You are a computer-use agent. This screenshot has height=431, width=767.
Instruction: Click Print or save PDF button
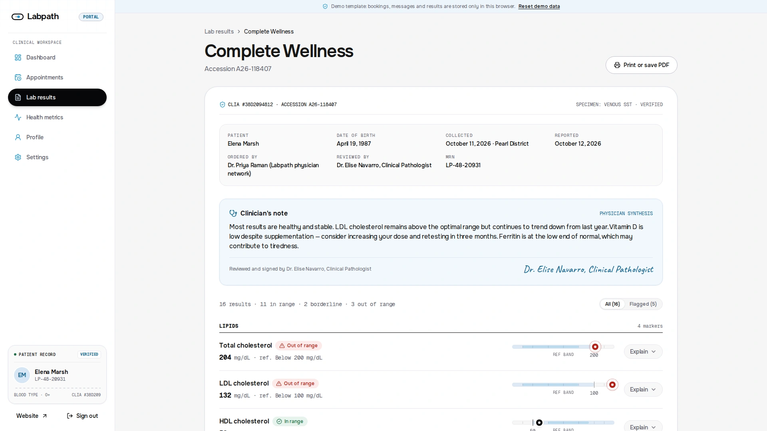click(642, 65)
